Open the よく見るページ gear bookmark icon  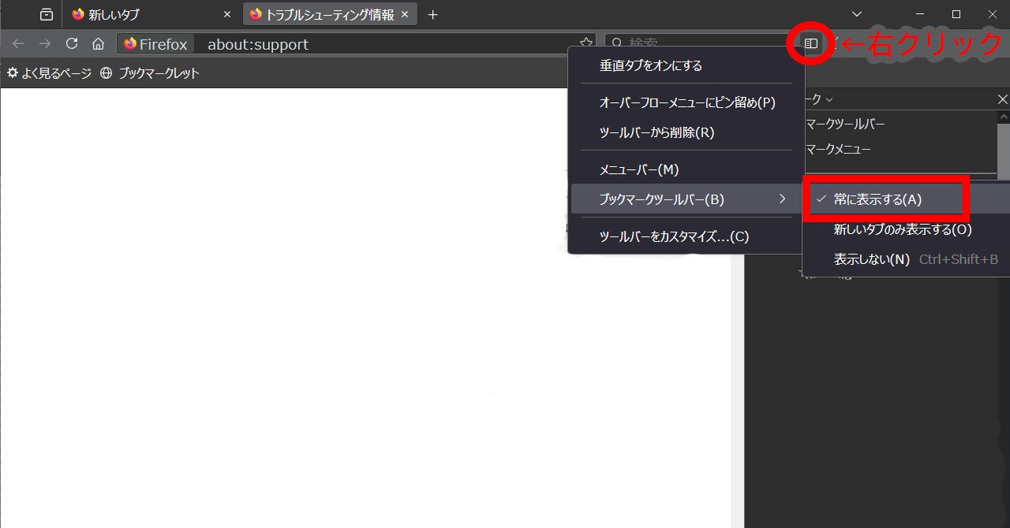click(x=13, y=72)
